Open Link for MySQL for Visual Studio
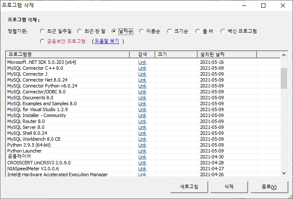The image size is (293, 199). coord(142,109)
